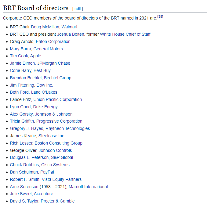
Task: Open the Vista Equity Partners link
Action: point(62,179)
